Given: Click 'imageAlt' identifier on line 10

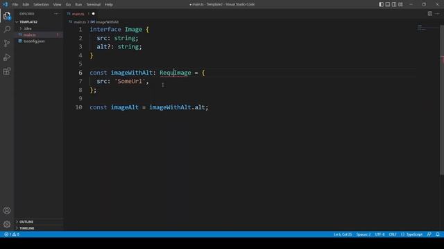Looking at the screenshot, I should coord(125,107).
